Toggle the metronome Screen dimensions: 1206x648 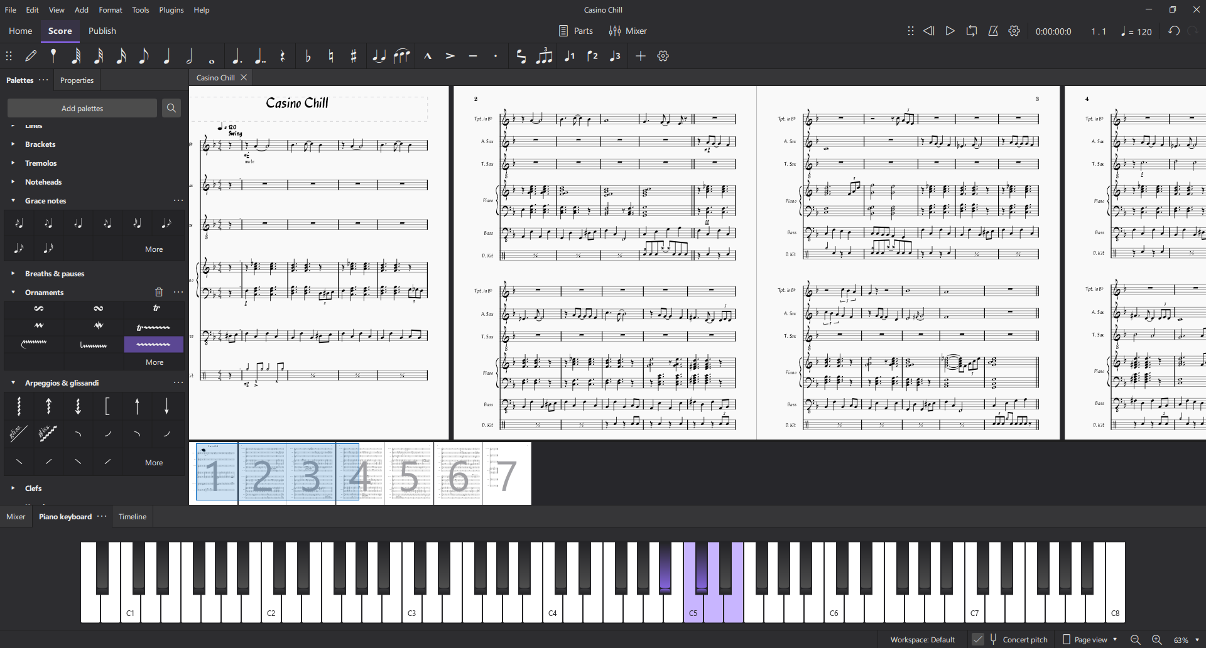(x=993, y=31)
